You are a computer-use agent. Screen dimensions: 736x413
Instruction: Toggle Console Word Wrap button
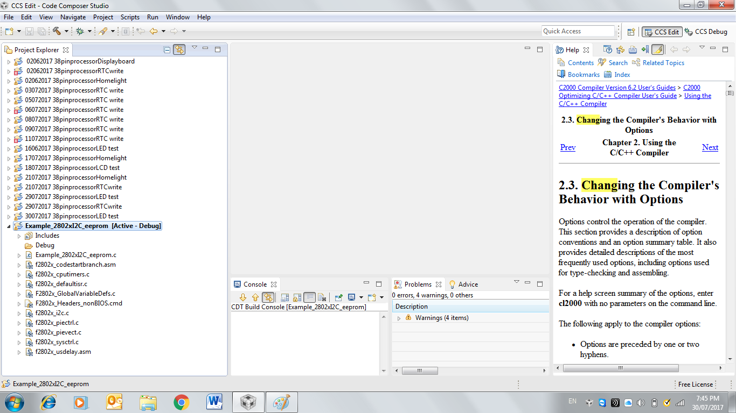coord(309,297)
